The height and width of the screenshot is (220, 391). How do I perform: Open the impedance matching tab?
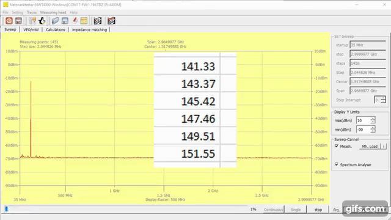[90, 30]
